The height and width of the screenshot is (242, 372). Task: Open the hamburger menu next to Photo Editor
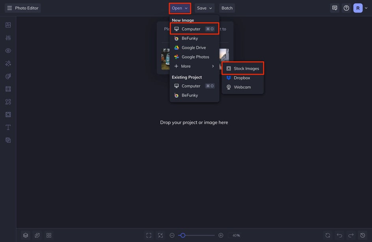coord(9,8)
